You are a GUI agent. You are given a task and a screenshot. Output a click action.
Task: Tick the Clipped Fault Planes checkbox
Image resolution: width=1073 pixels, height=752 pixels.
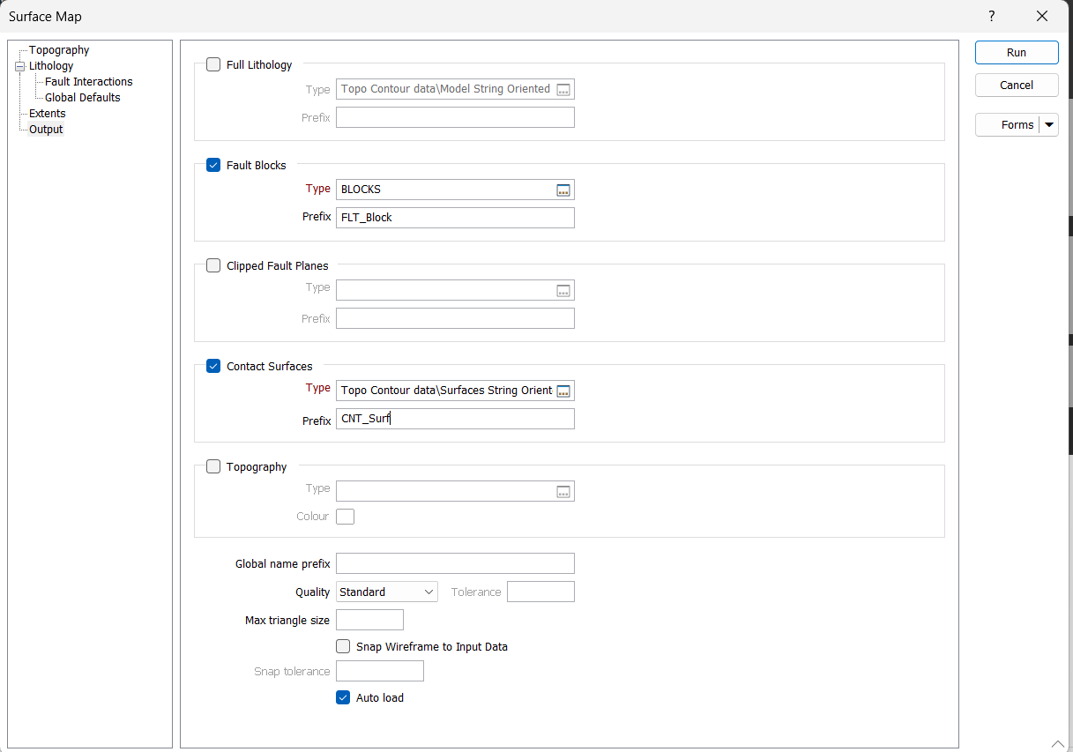tap(213, 265)
